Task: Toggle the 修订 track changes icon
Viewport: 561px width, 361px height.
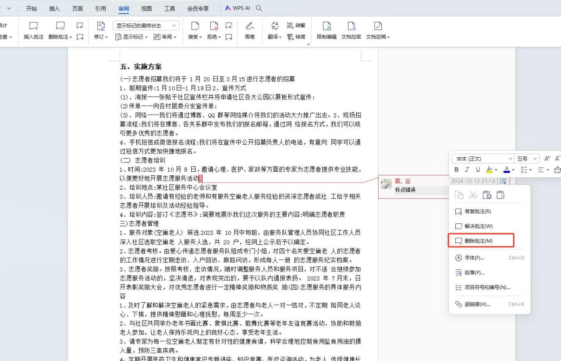Action: coord(101,27)
